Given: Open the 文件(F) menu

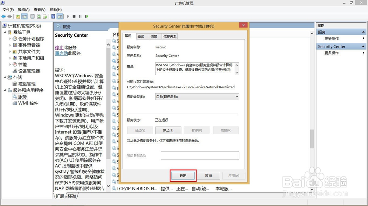Looking at the screenshot, I should pos(8,10).
